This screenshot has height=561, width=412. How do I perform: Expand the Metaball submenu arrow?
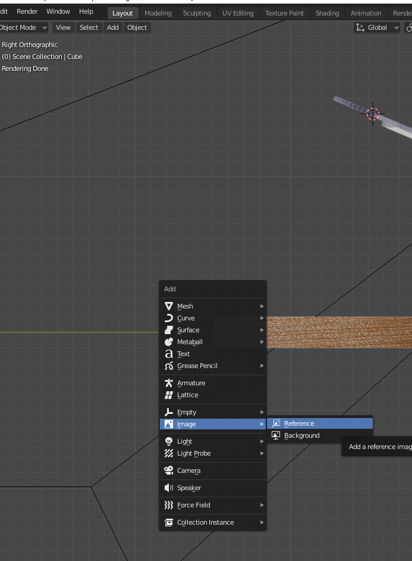coord(262,342)
